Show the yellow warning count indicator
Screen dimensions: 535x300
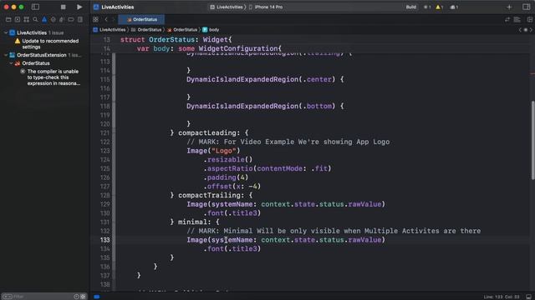tap(439, 7)
